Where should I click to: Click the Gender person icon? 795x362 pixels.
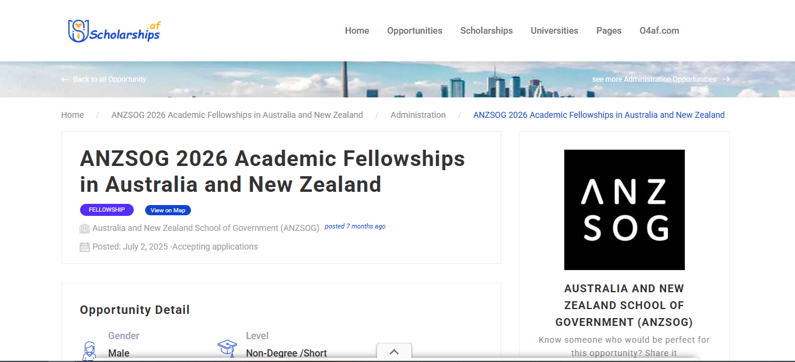pos(89,350)
